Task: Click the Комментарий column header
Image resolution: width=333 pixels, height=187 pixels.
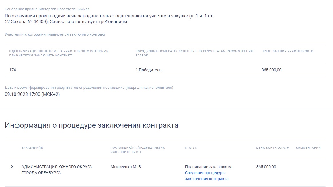Action: [308, 148]
